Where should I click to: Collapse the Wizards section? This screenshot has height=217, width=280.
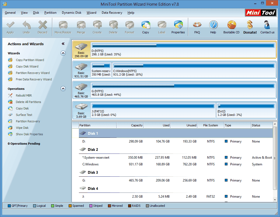click(63, 53)
